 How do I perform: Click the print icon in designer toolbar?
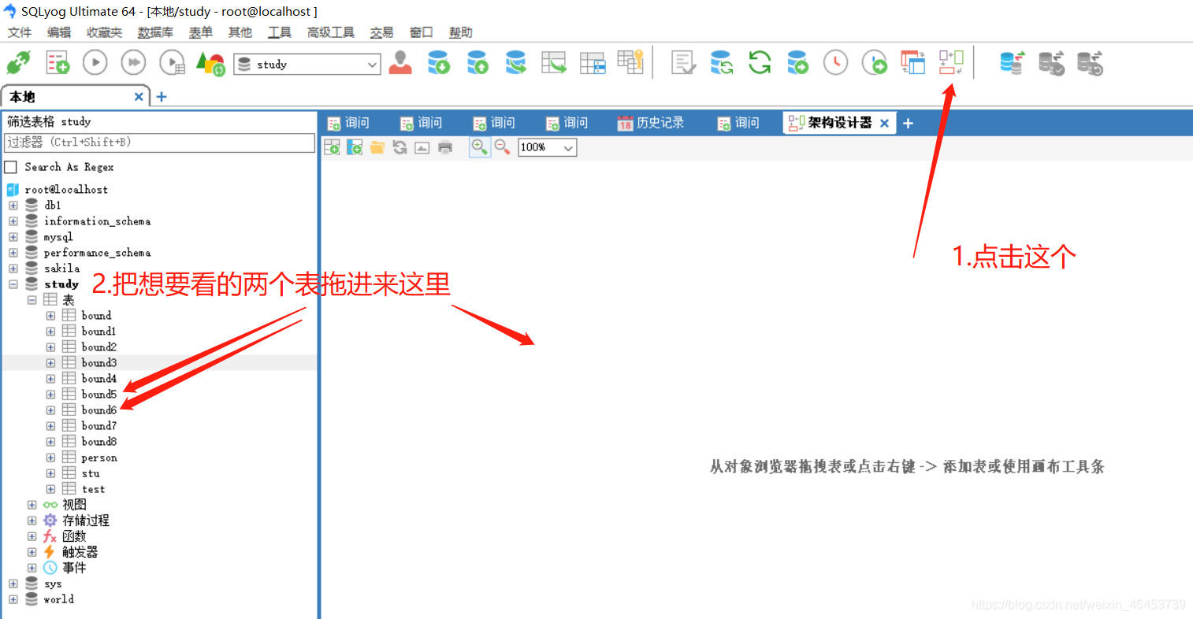(x=445, y=147)
